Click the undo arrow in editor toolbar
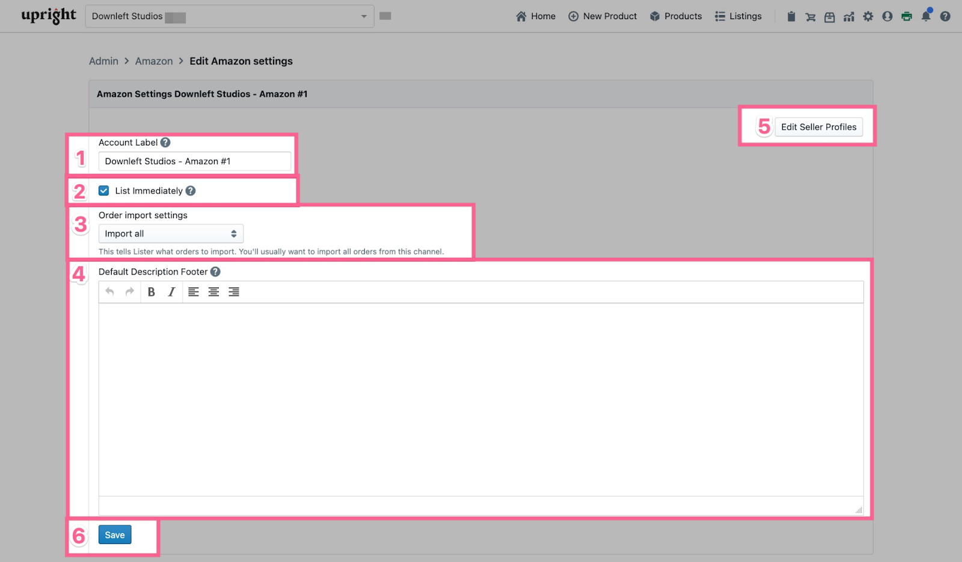962x562 pixels. [109, 292]
